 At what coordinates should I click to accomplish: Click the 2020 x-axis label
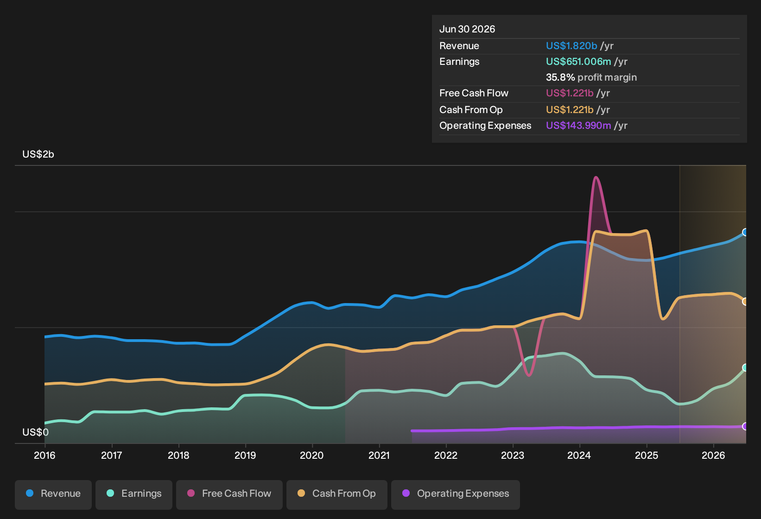[x=312, y=456]
